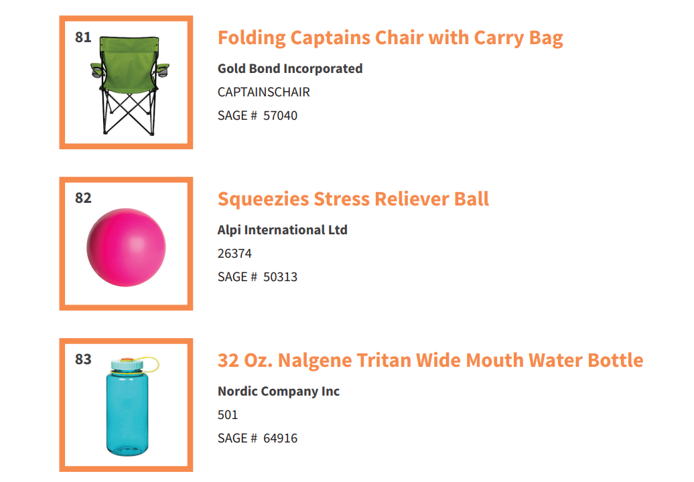Click SAGE # 64916
This screenshot has width=694, height=482.
click(257, 438)
